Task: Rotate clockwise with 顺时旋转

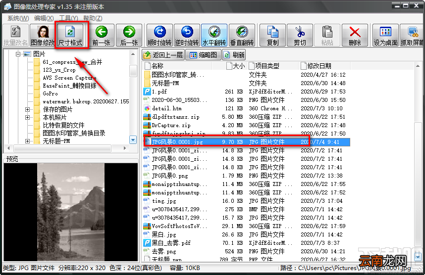Action: coord(159,35)
